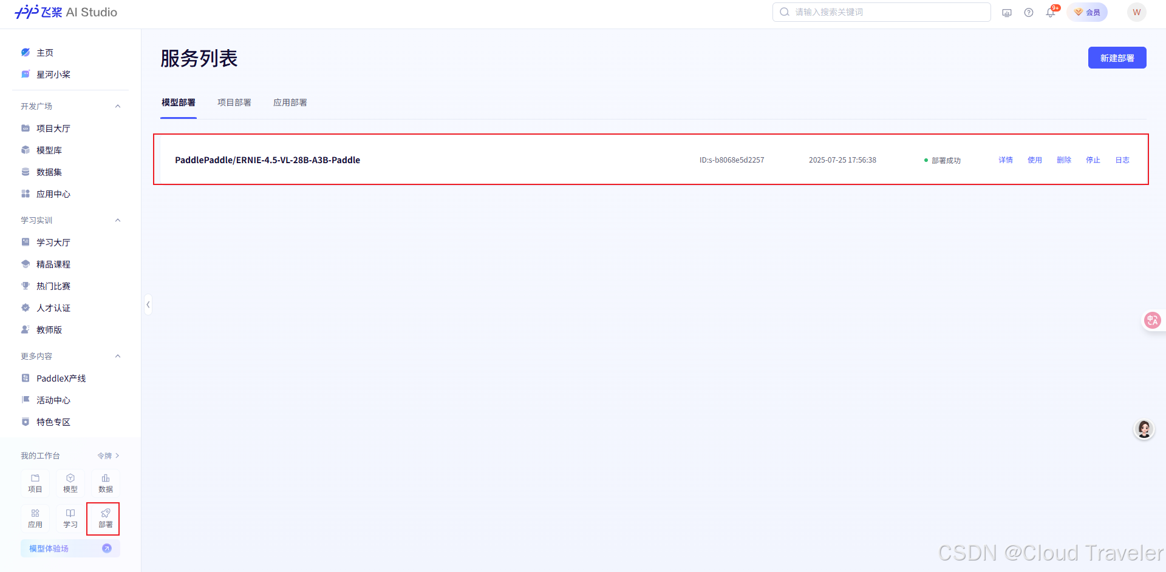This screenshot has width=1166, height=572.
Task: Open 应用 in my workbench
Action: point(35,519)
